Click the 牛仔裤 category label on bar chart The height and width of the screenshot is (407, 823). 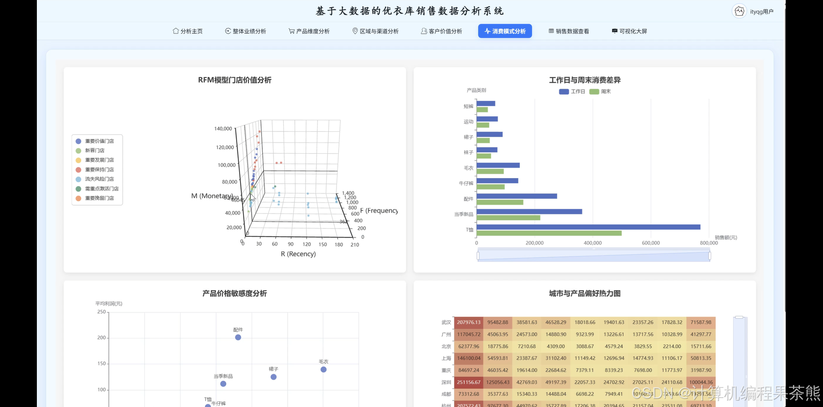click(x=466, y=183)
